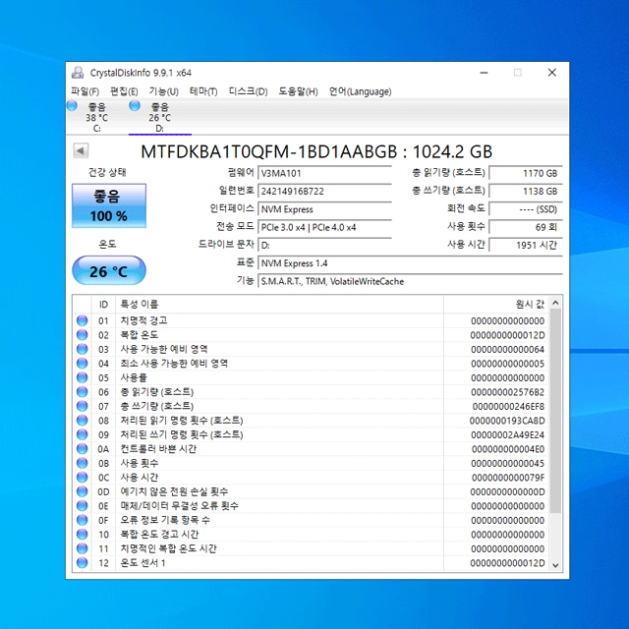Click the total host reads value 1170 GB
The image size is (629, 629).
pyautogui.click(x=526, y=173)
